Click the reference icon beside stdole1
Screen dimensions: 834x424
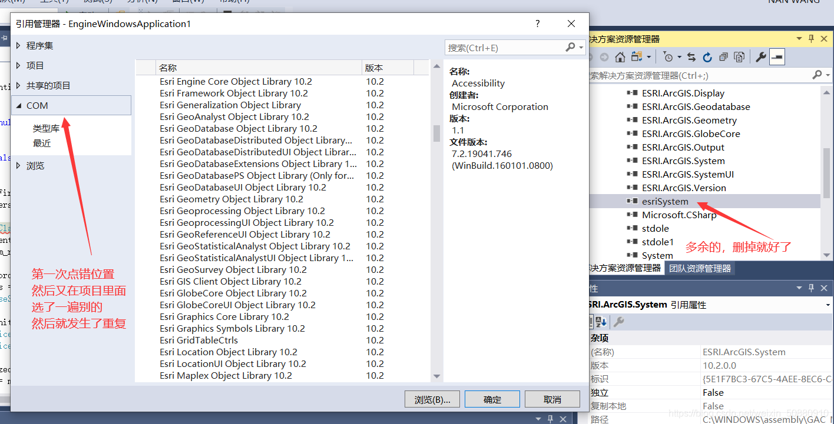[633, 242]
